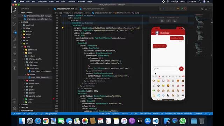Open the Accounts icon in activity bar
Image resolution: width=224 pixels, height=126 pixels.
(14, 101)
